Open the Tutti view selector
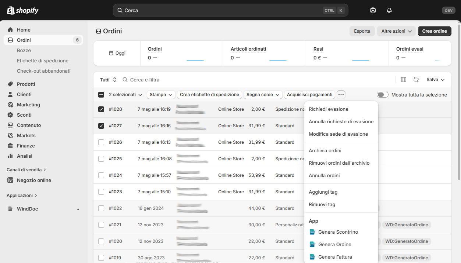The image size is (461, 263). pyautogui.click(x=108, y=80)
